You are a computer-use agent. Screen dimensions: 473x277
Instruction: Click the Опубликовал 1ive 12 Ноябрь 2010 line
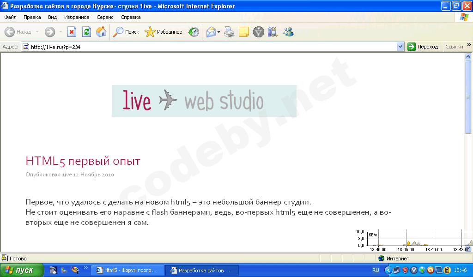pos(70,175)
